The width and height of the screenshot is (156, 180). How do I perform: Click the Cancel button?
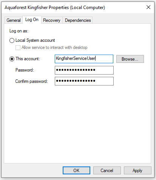107,171
